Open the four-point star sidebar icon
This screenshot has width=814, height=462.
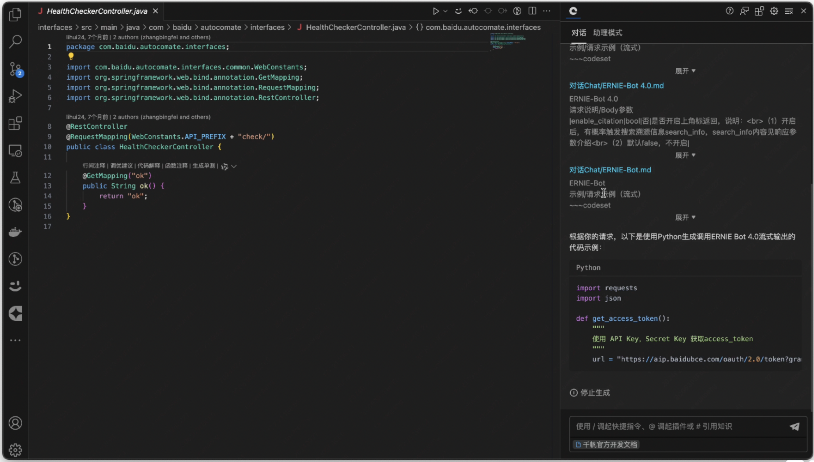pyautogui.click(x=15, y=313)
